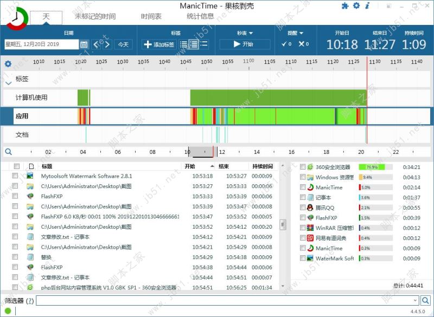Click the activity list scroll-down arrow
Screen dimensions: 434x317
pos(283,286)
